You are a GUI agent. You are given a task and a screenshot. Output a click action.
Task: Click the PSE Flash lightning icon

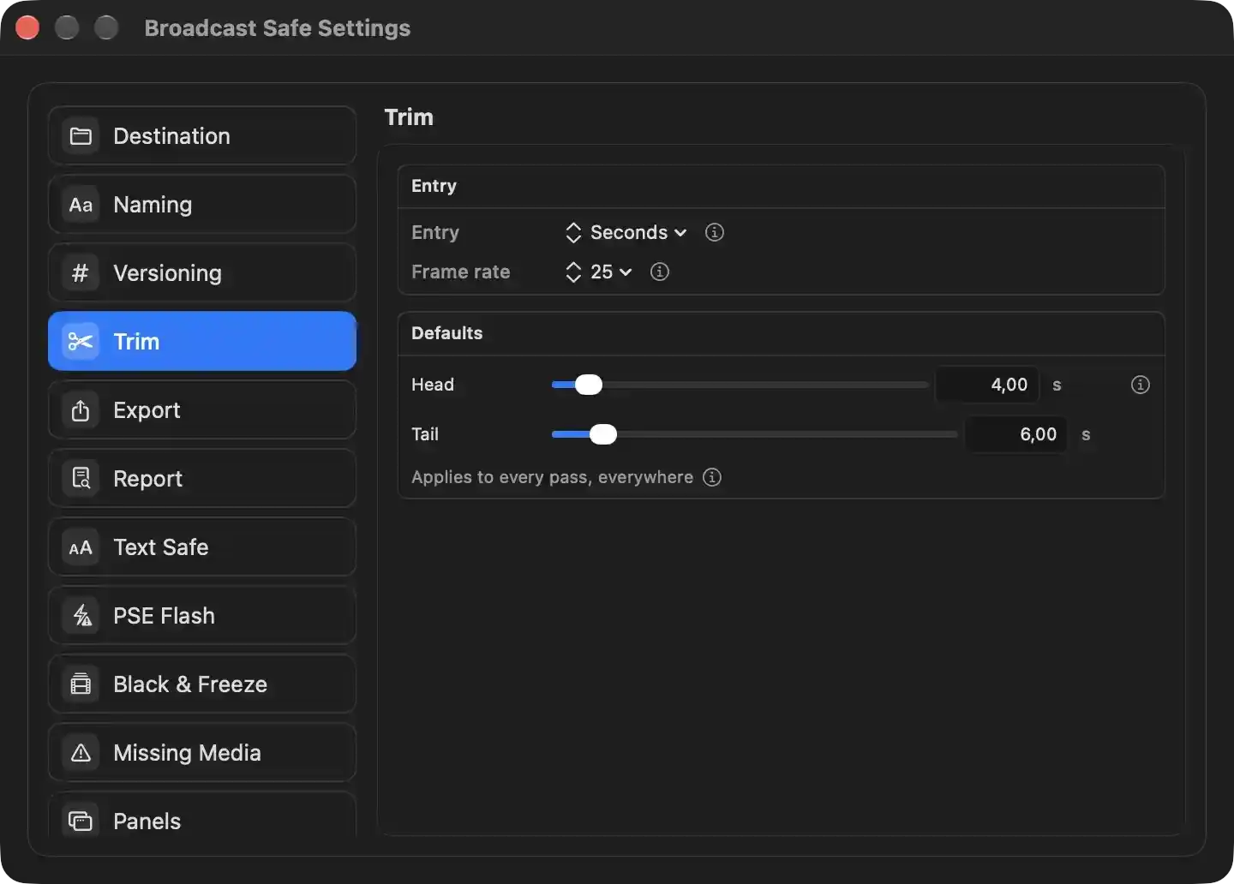(81, 616)
